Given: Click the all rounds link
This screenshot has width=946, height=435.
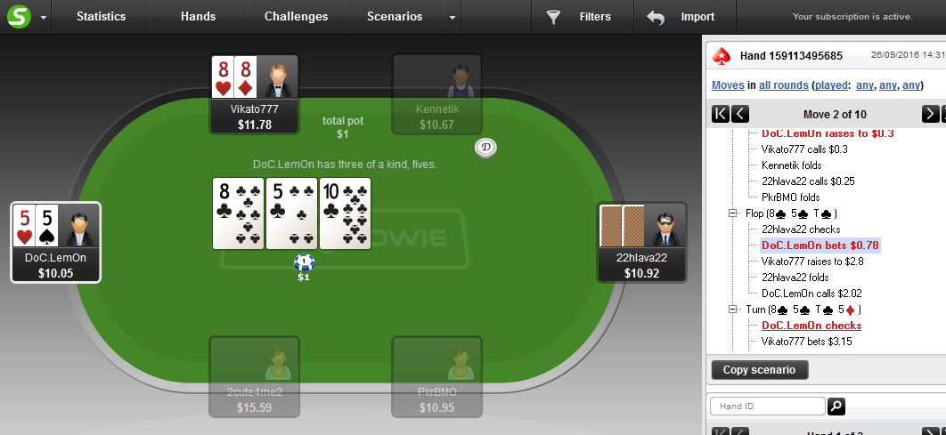Looking at the screenshot, I should coord(783,85).
